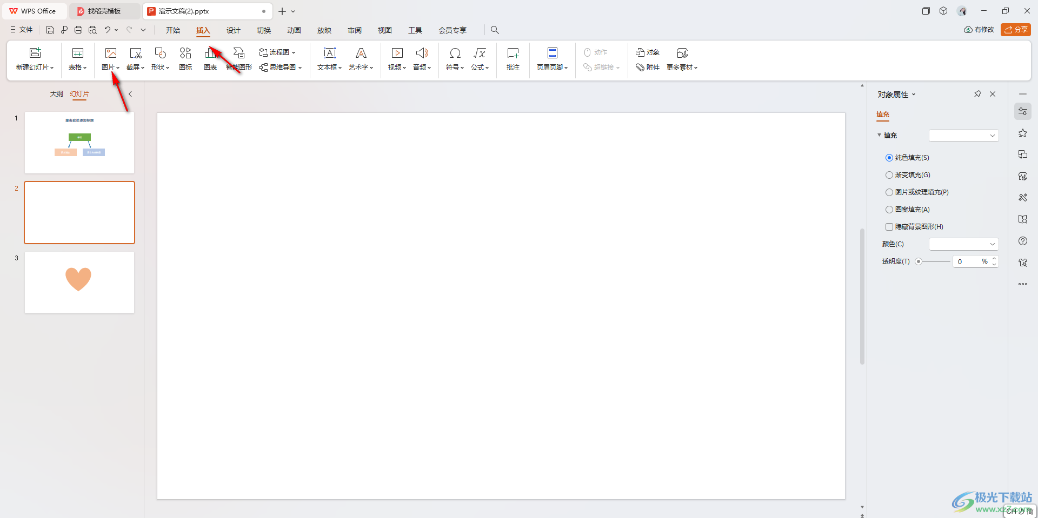Switch to the Home (开始) tab
The width and height of the screenshot is (1038, 518).
pyautogui.click(x=173, y=30)
